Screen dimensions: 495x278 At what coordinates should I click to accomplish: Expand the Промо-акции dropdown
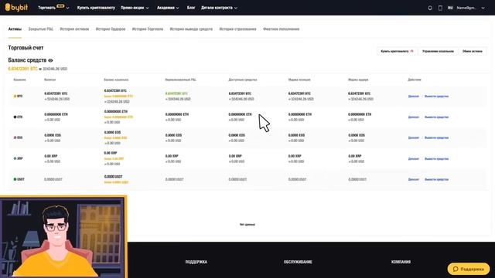click(x=135, y=8)
